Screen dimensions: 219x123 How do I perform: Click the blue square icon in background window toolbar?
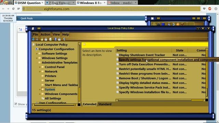163,24
